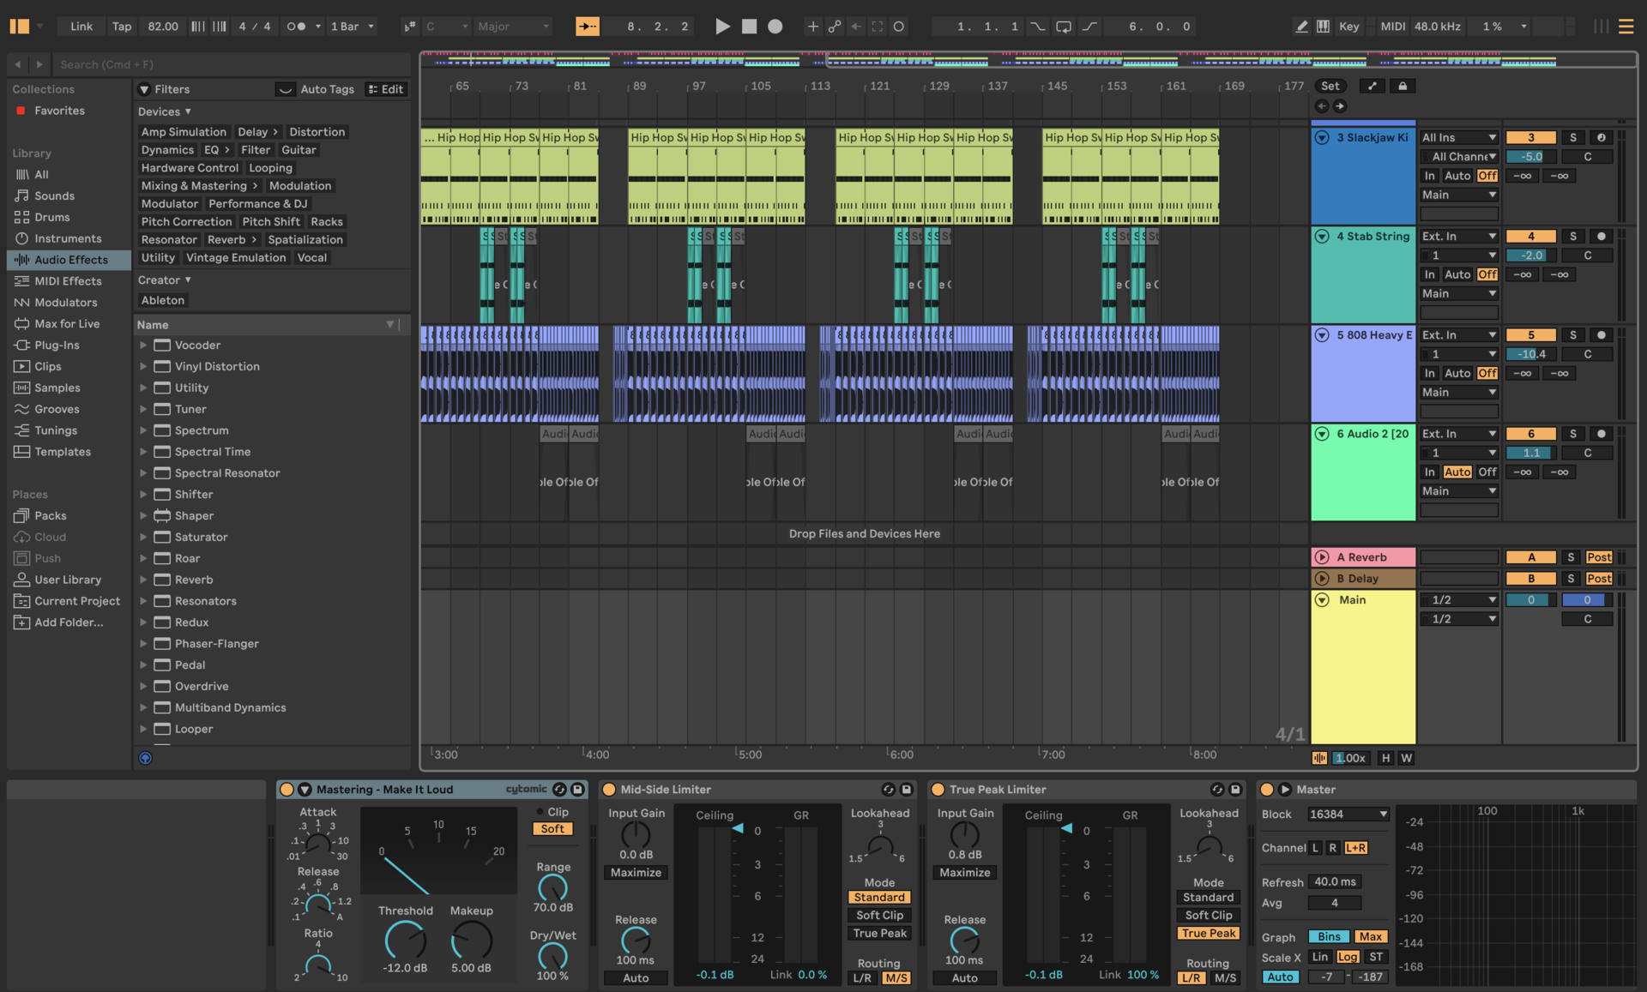Click the Tap tempo button
The image size is (1647, 992).
tap(122, 27)
